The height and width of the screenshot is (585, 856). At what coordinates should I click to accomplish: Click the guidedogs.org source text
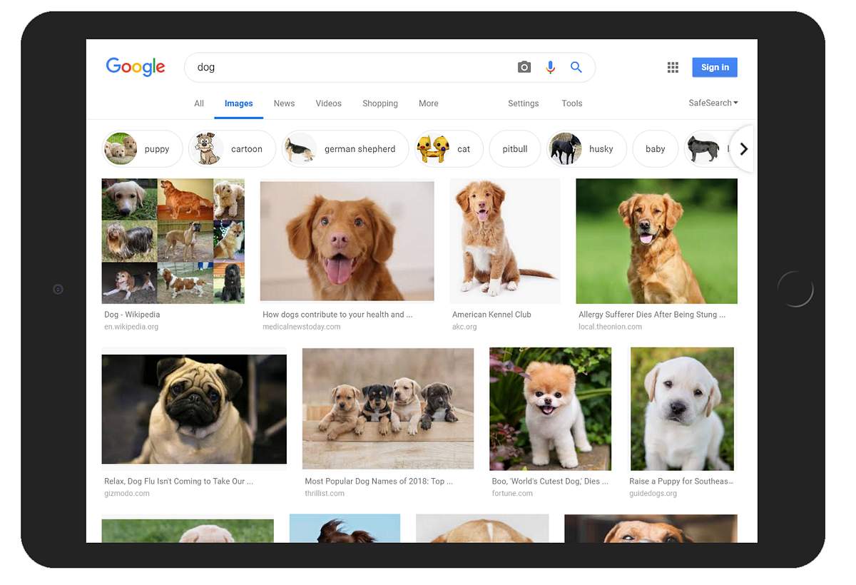653,494
